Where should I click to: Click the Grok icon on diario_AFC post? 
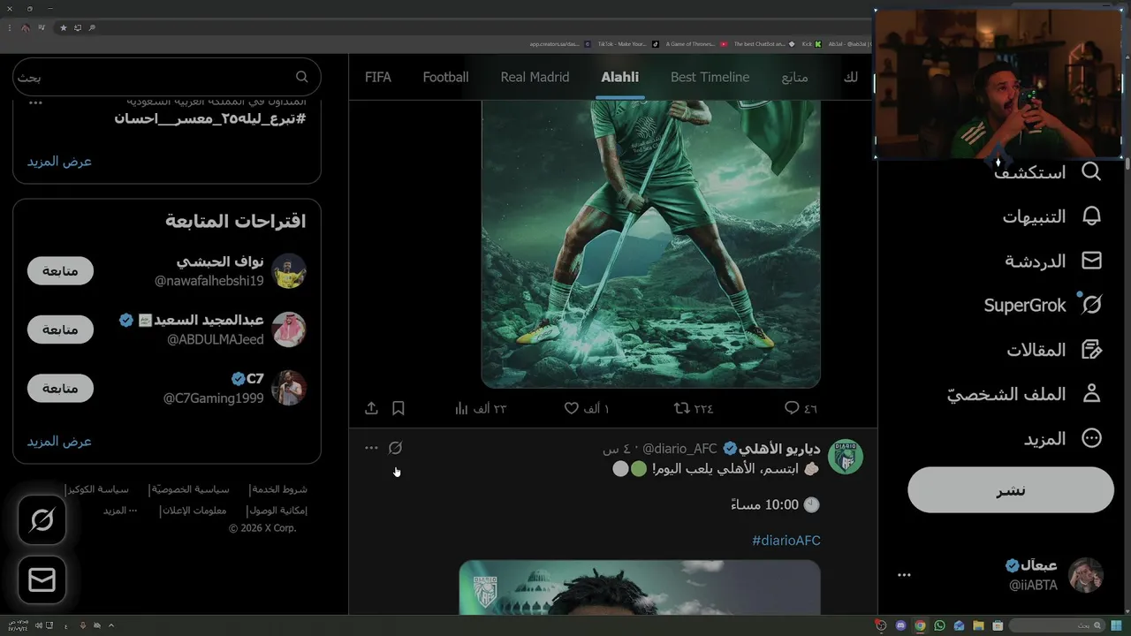395,448
